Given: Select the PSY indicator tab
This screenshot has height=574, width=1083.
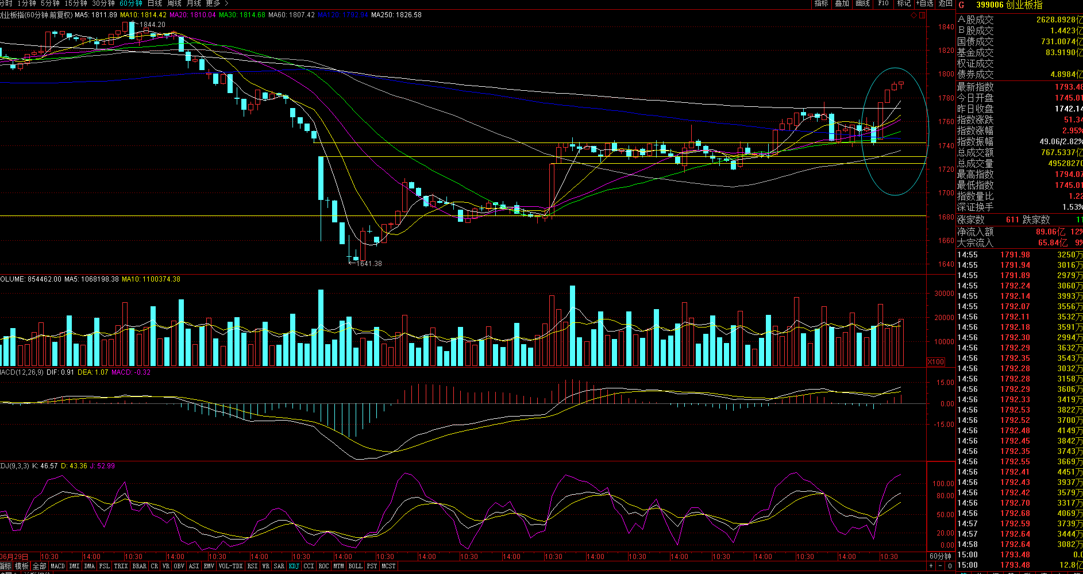Looking at the screenshot, I should 372,566.
